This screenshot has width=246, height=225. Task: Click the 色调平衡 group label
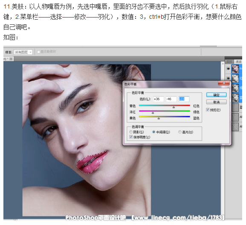point(138,127)
